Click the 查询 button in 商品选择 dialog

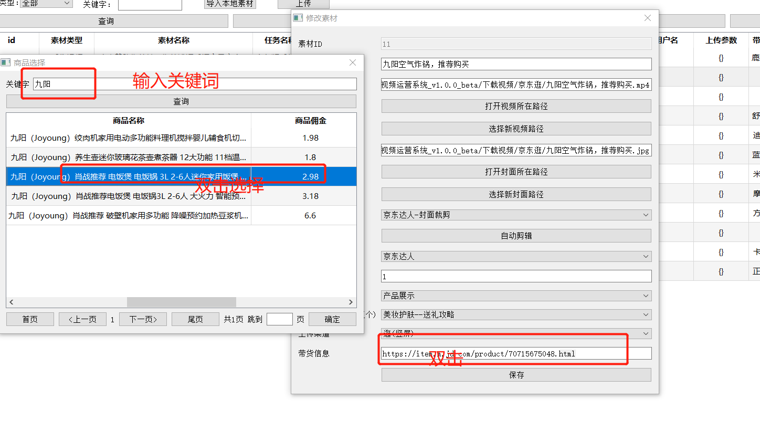(181, 101)
